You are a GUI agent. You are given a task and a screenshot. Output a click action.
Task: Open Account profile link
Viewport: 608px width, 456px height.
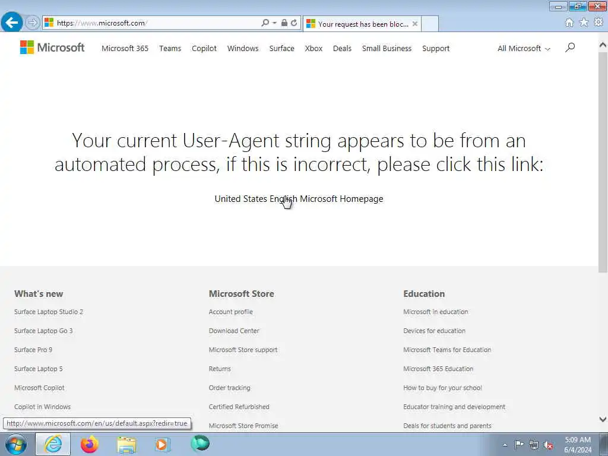pos(231,312)
